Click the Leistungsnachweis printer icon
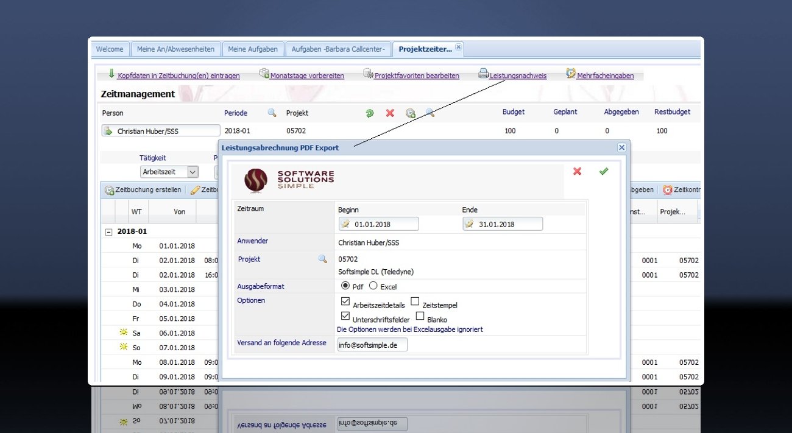 click(483, 74)
